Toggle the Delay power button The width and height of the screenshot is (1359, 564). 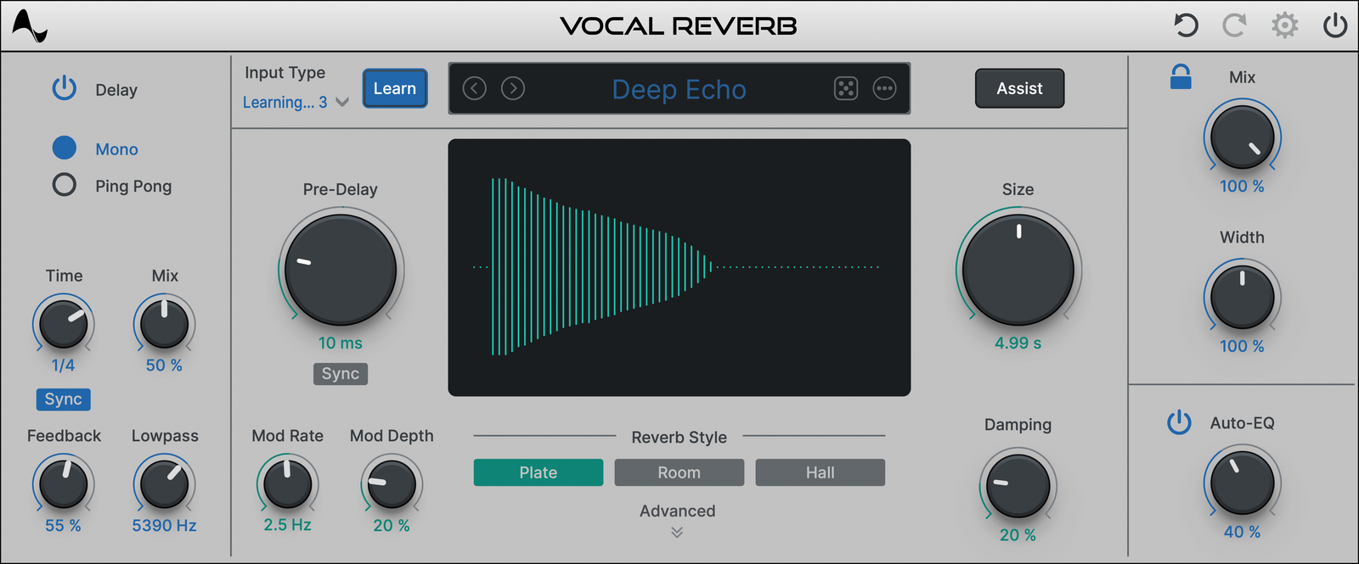[65, 88]
